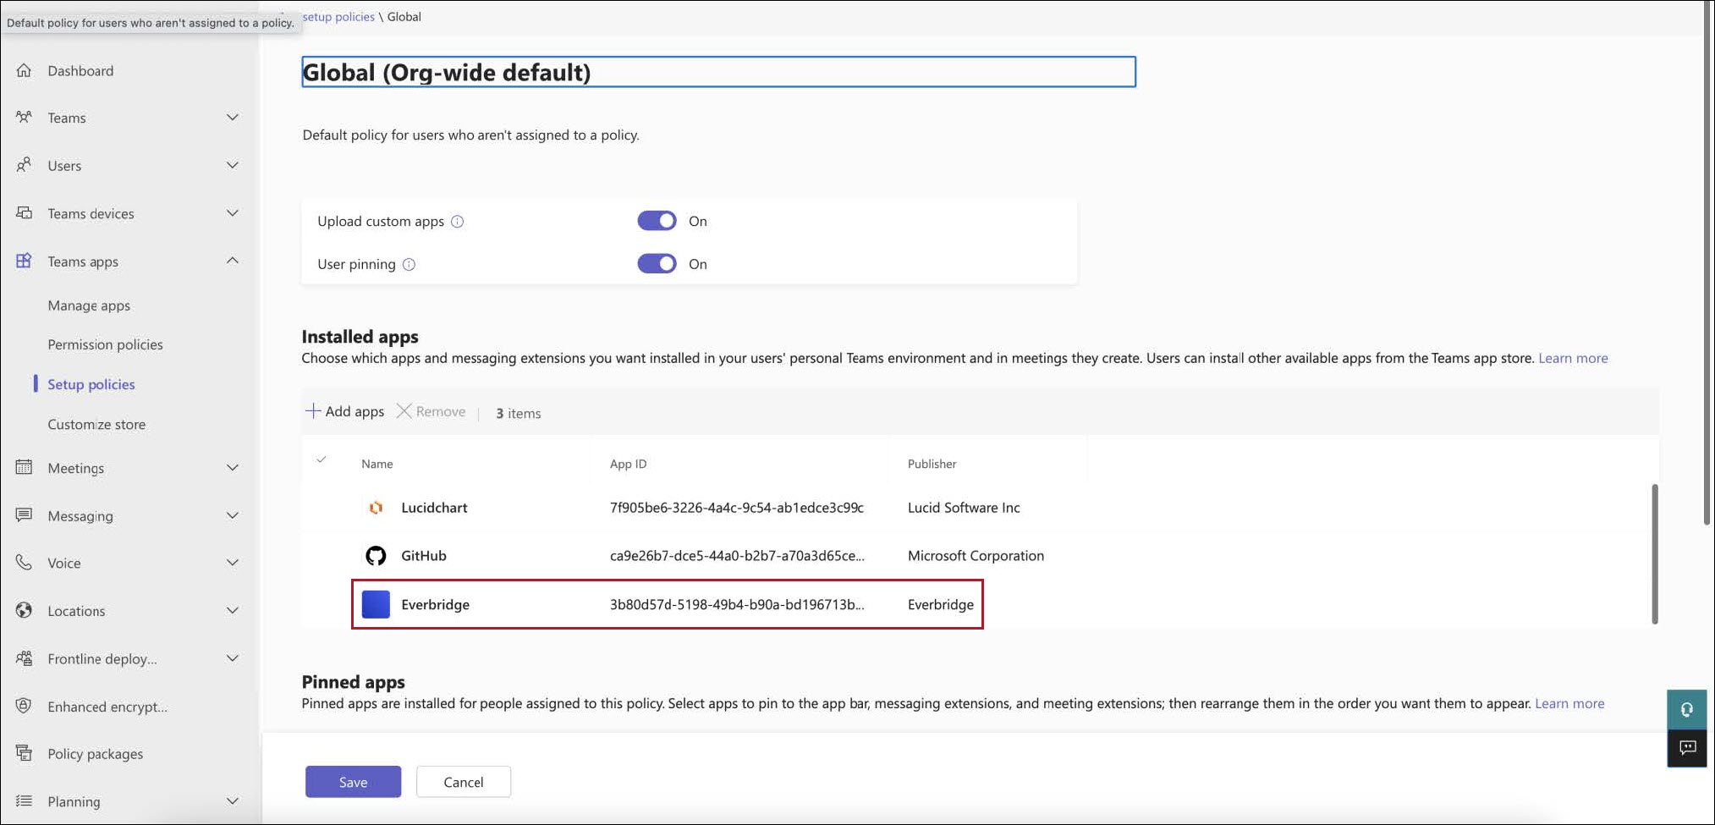Screen dimensions: 1715x825
Task: Click the Teams apps icon
Action: coord(24,261)
